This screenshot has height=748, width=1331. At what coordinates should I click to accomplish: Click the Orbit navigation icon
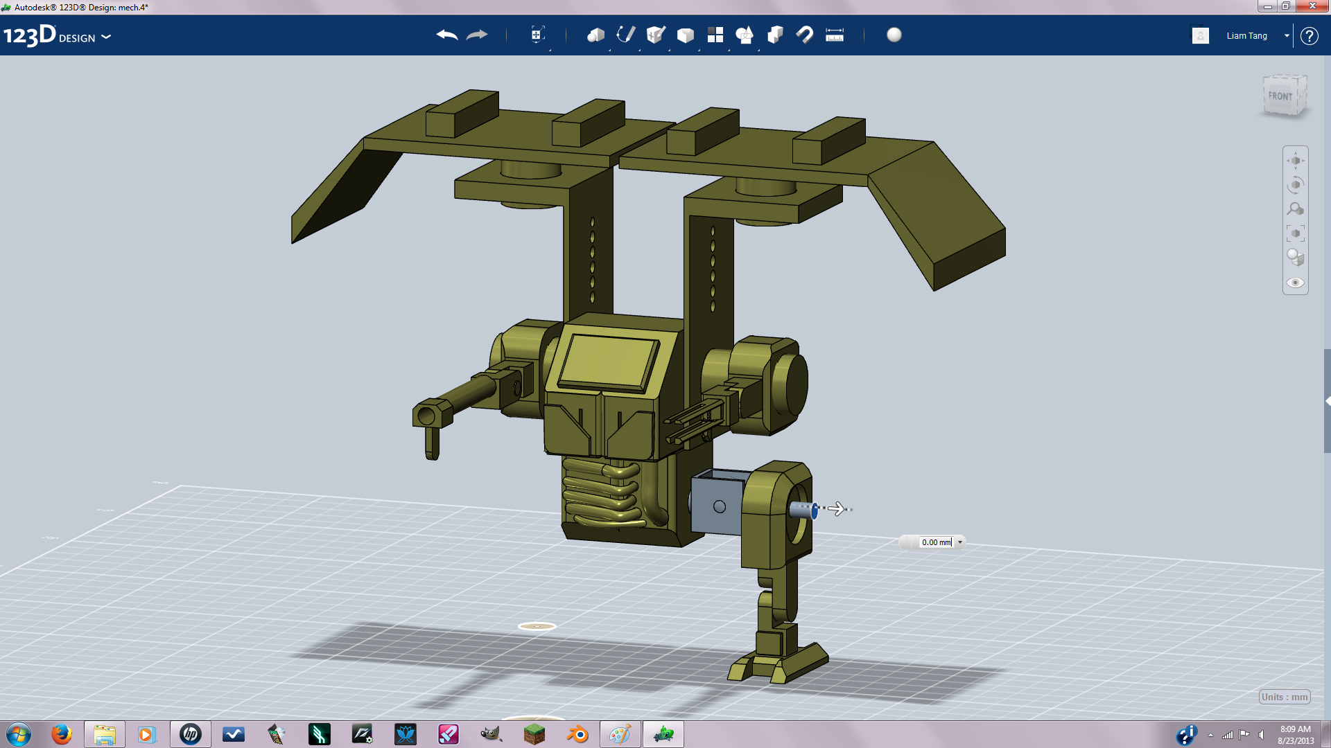[x=1296, y=185]
